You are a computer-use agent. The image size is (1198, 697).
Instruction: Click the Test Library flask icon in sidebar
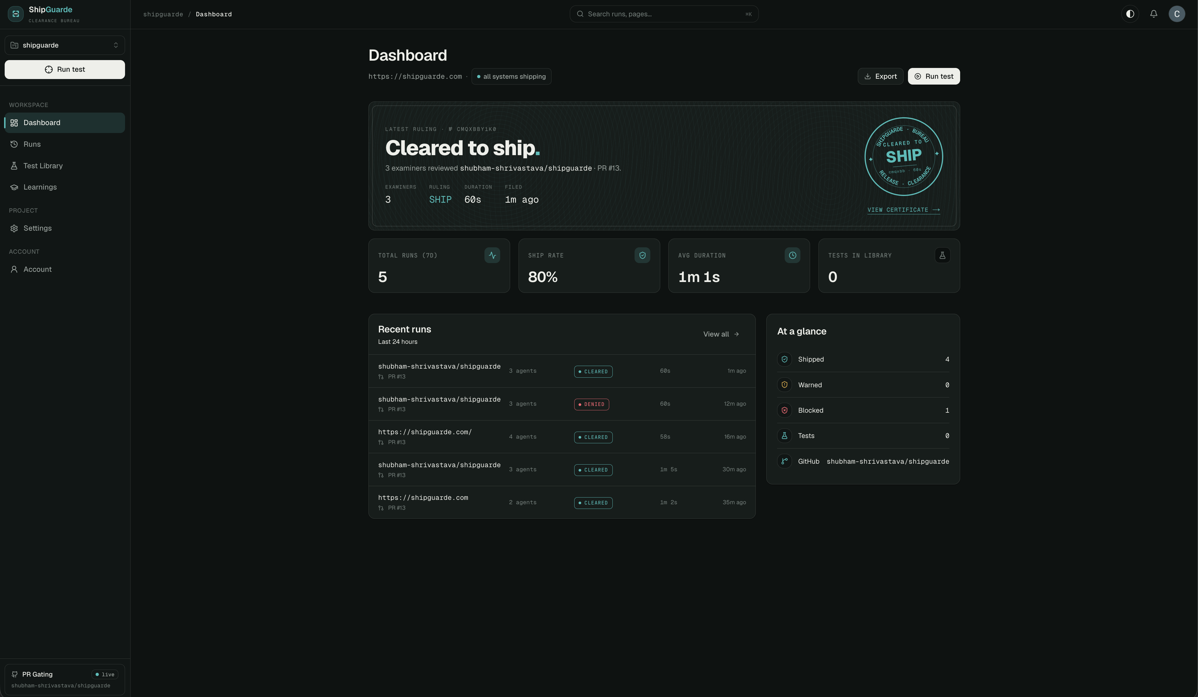(x=14, y=166)
